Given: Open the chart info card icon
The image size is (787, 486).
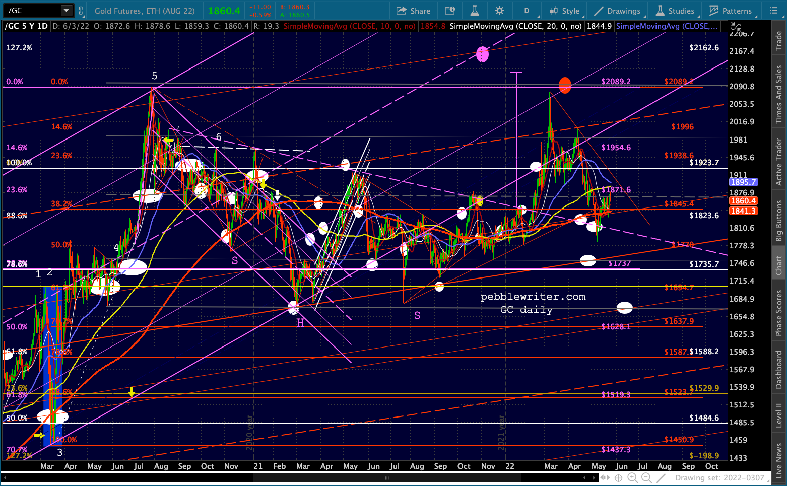Looking at the screenshot, I should [x=450, y=11].
